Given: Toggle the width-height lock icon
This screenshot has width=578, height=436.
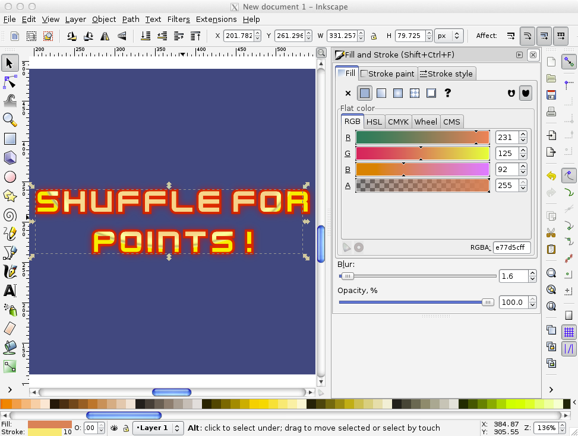Looking at the screenshot, I should point(374,36).
